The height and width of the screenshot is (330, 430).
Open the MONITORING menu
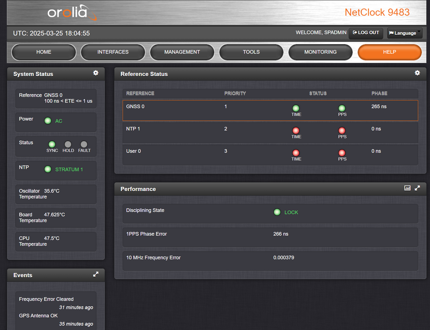click(x=320, y=52)
